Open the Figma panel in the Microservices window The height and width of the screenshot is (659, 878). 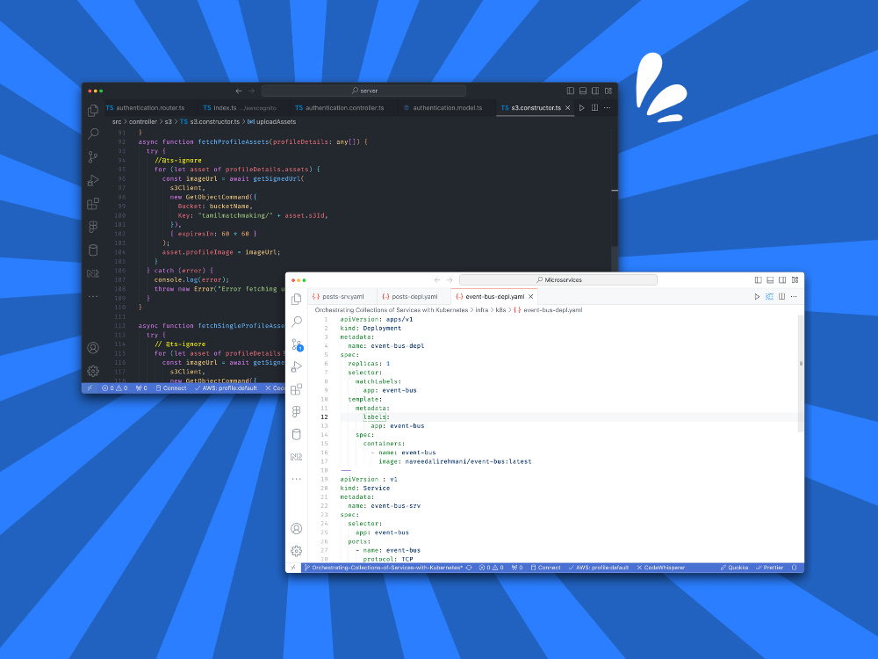[x=296, y=411]
